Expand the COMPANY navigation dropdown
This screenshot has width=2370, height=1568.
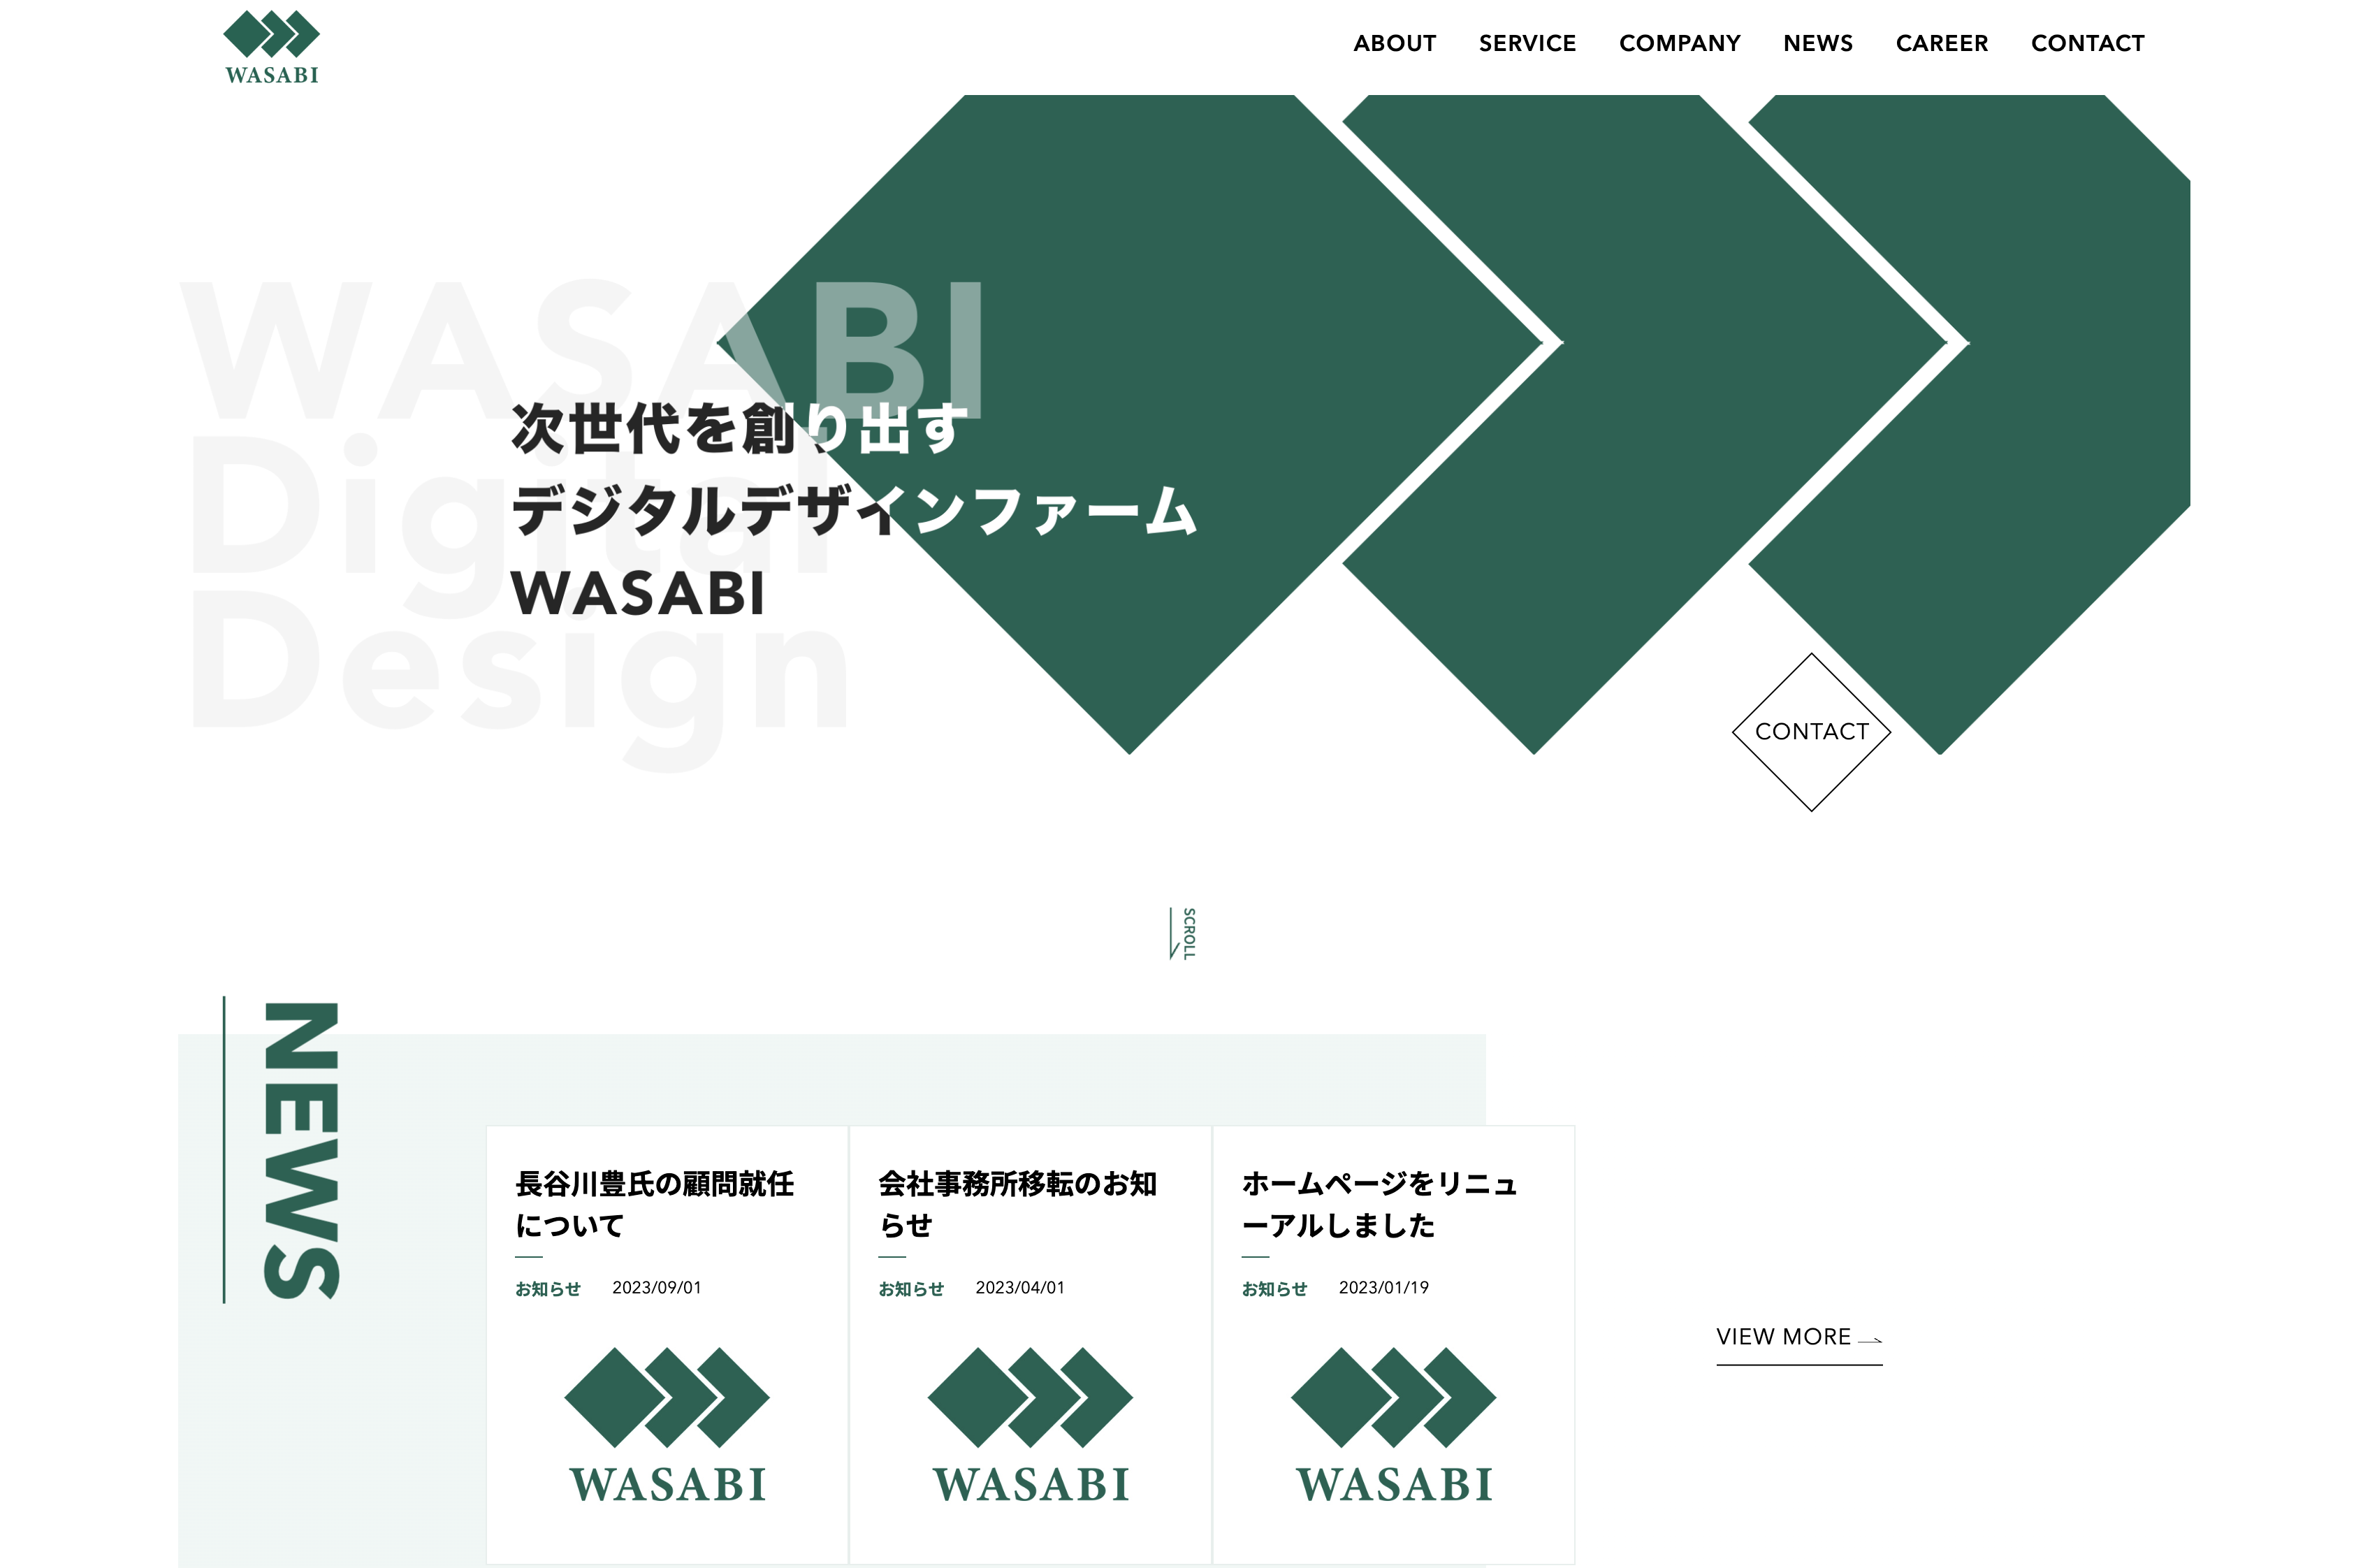tap(1678, 42)
